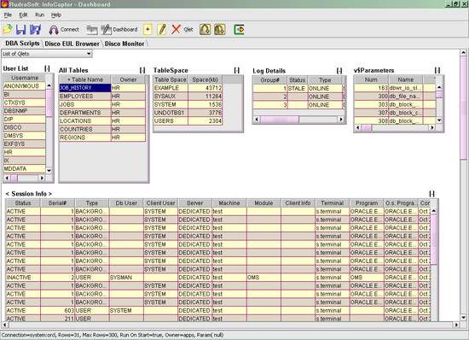Screen dimensions: 469x340
Task: Collapse the TableSpace panel toggle
Action: 237,70
